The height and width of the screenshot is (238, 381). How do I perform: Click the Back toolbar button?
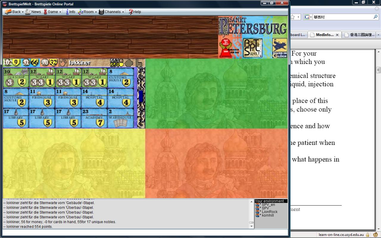[13, 12]
